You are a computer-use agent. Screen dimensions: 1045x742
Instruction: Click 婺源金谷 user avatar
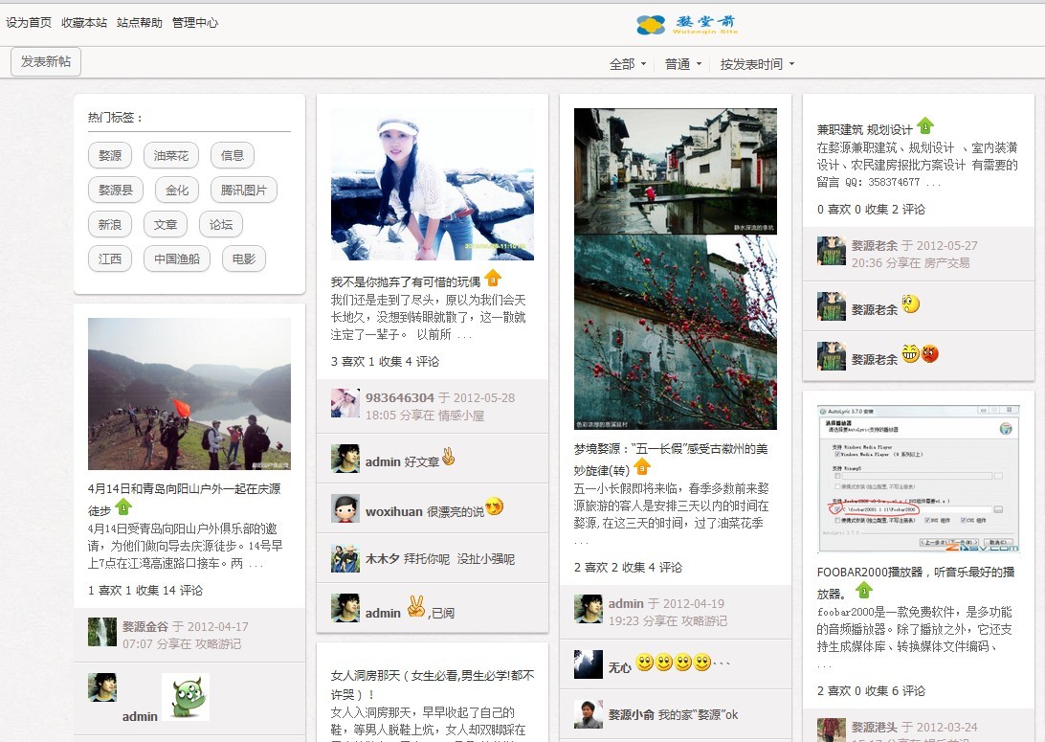click(102, 632)
